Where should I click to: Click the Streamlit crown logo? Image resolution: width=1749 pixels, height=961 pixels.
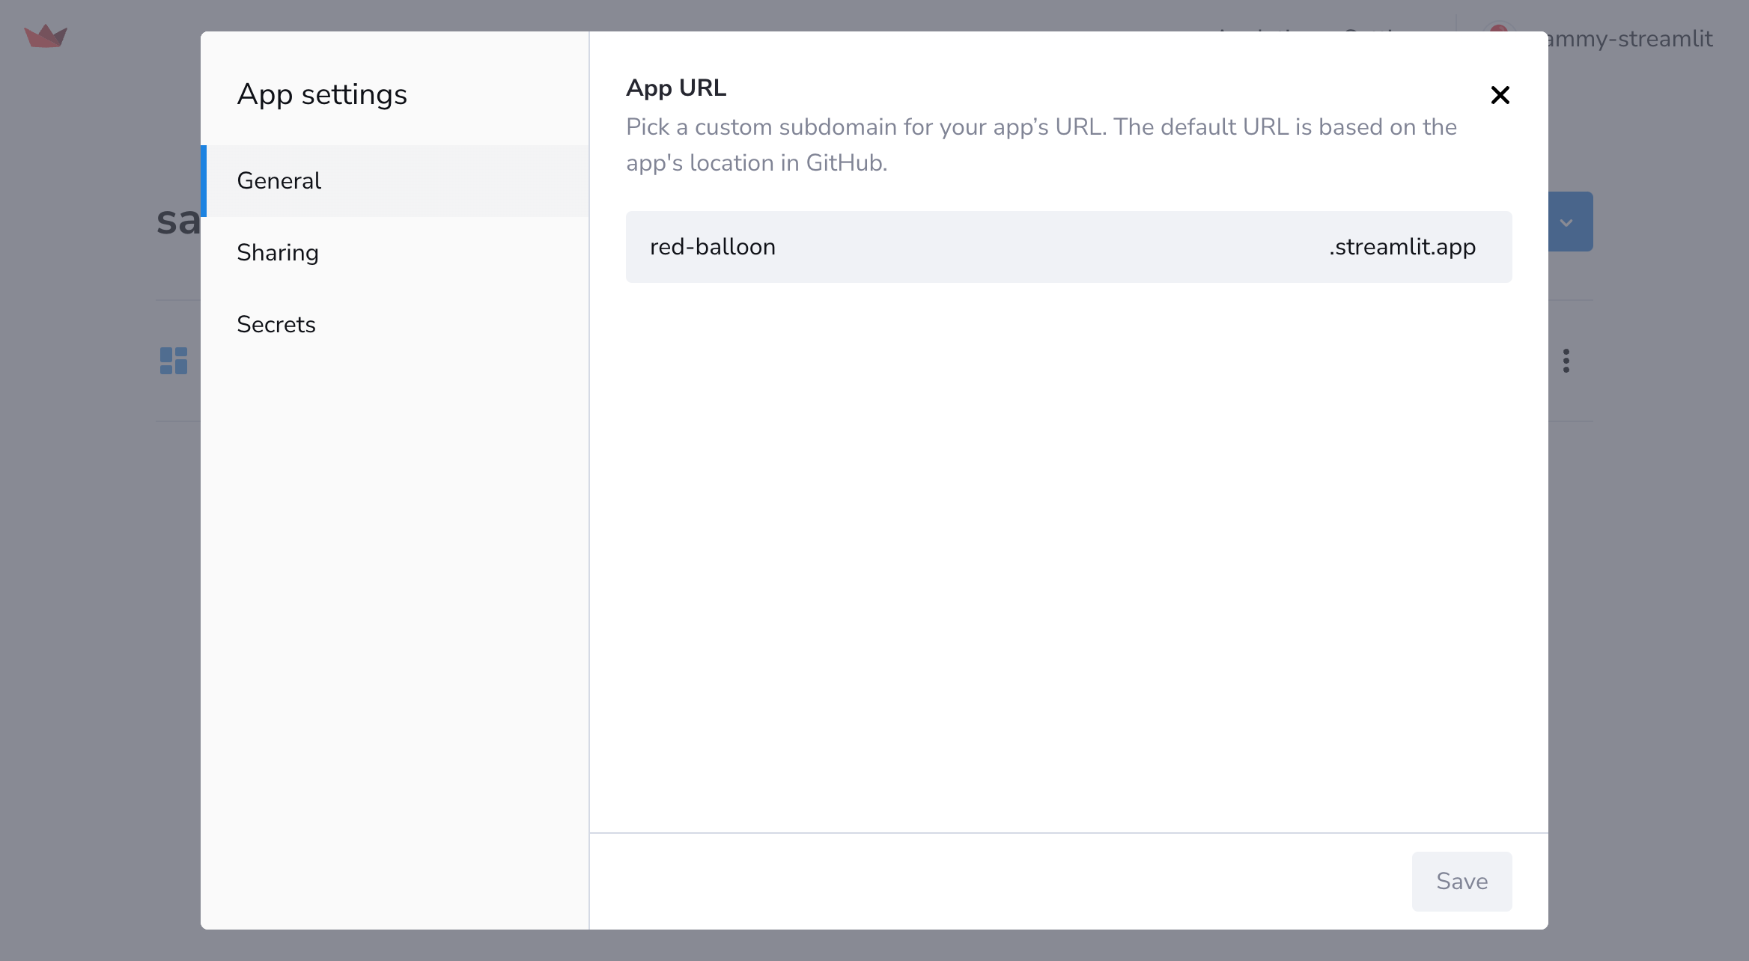46,36
